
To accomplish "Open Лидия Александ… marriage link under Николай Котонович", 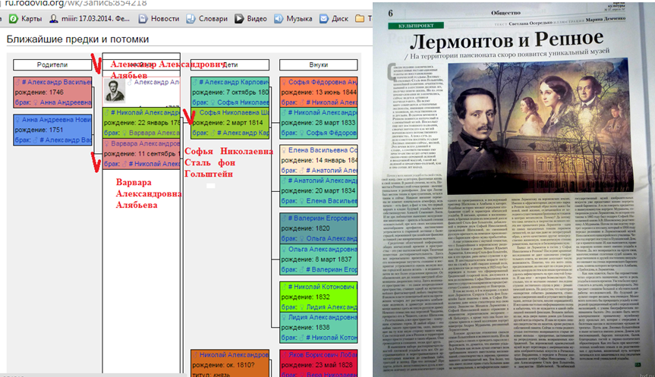I will click(x=332, y=307).
